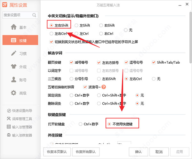Image resolution: width=192 pixels, height=159 pixels.
Task: Select 不使用快捷键 for soft keyboard
Action: point(109,124)
